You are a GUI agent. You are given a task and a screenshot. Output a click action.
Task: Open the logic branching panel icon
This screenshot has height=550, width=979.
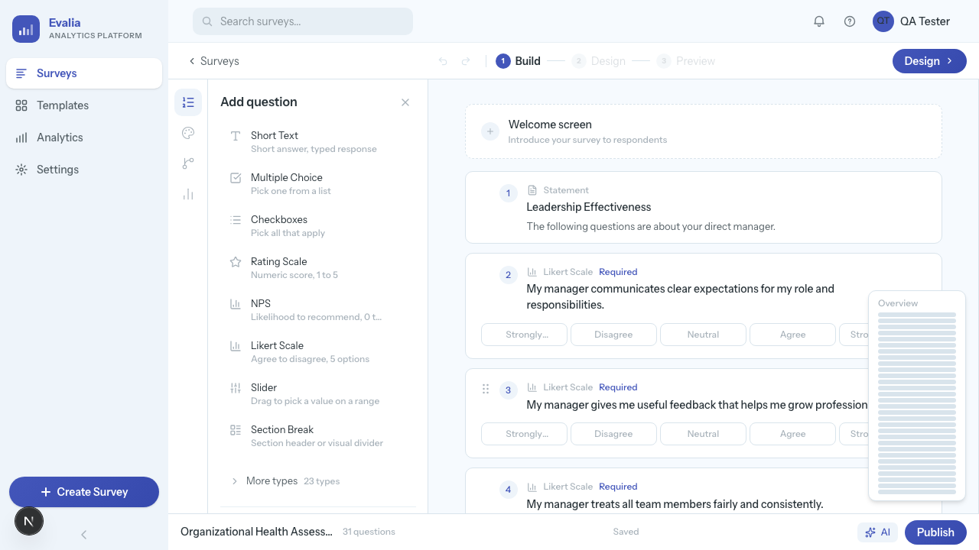[x=188, y=163]
